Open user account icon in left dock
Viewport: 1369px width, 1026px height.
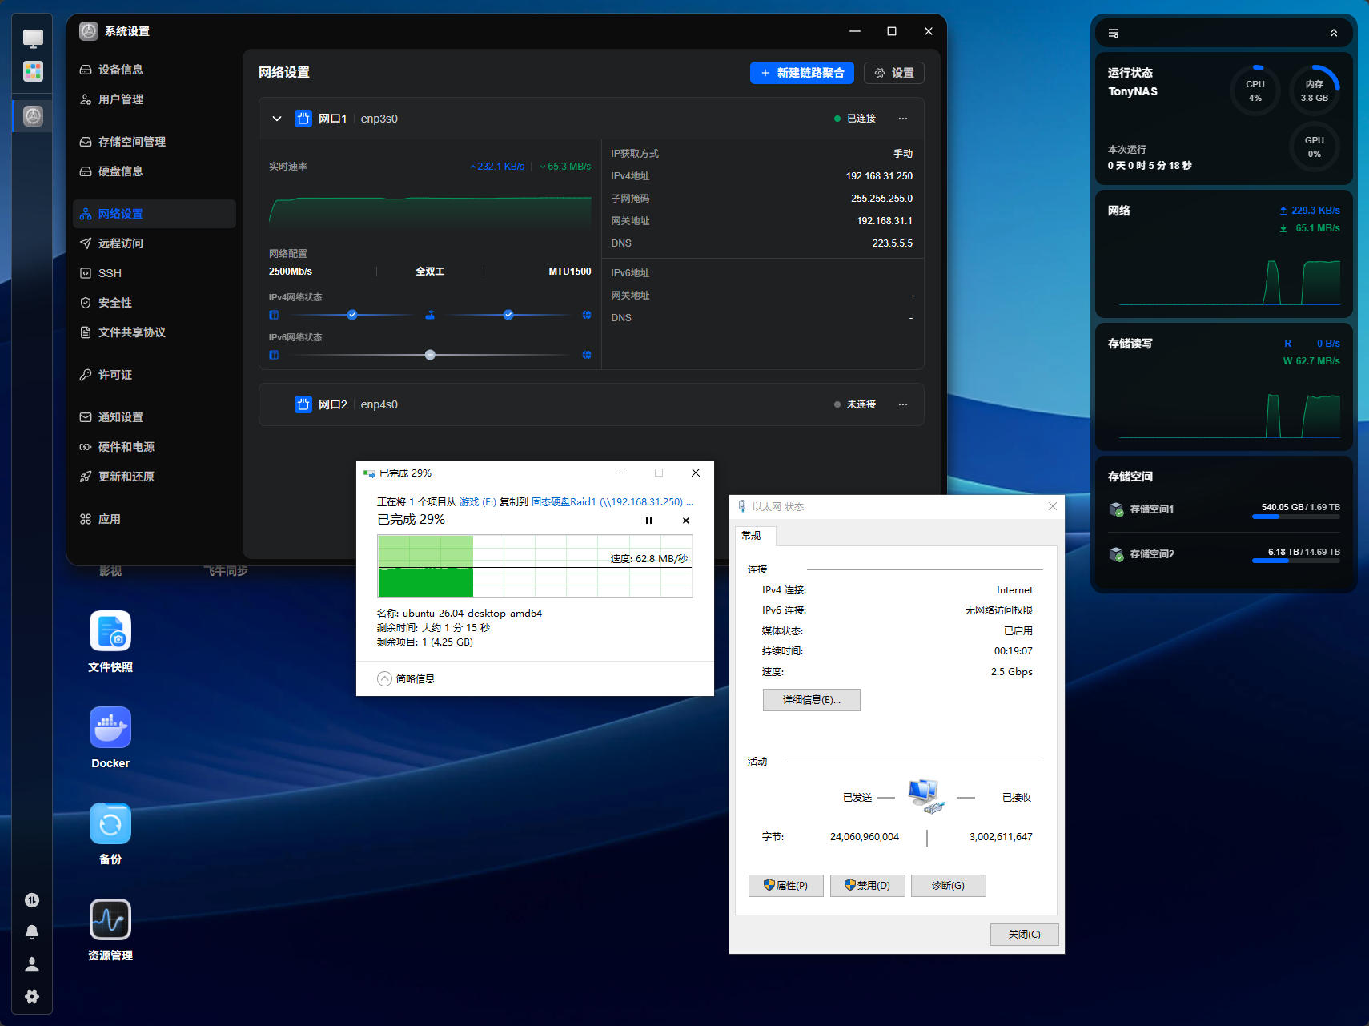pos(32,964)
